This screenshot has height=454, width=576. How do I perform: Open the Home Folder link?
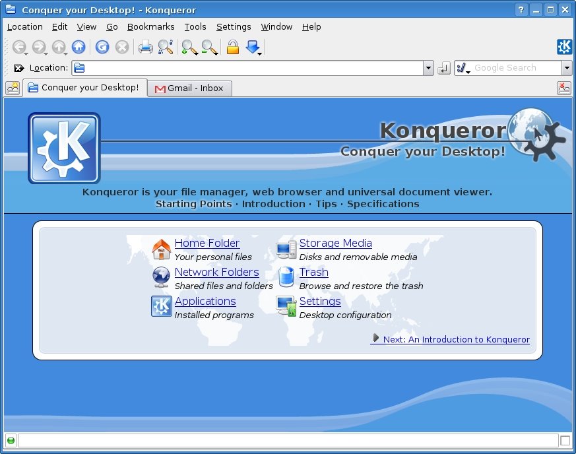207,243
